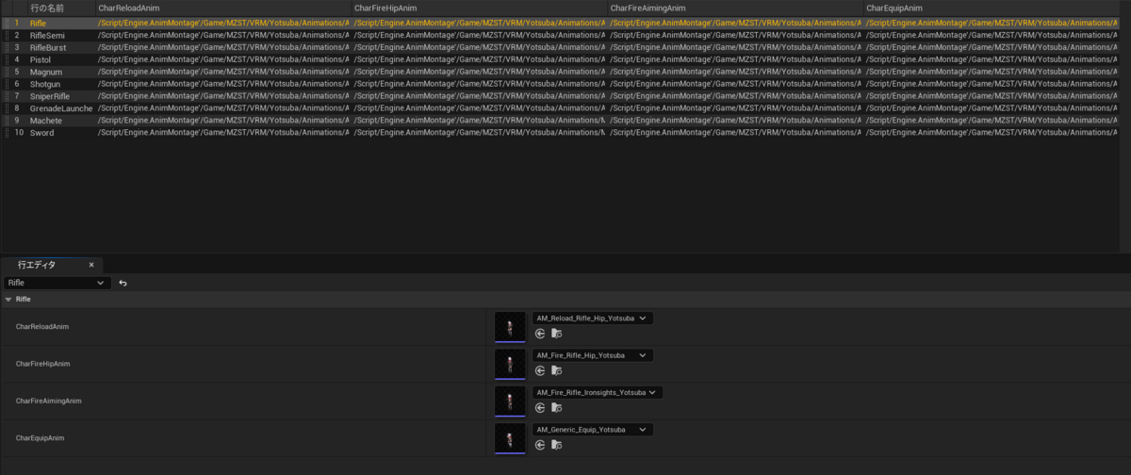Image resolution: width=1131 pixels, height=475 pixels.
Task: Click CharEquipAnim property label in row editor
Action: (41, 437)
